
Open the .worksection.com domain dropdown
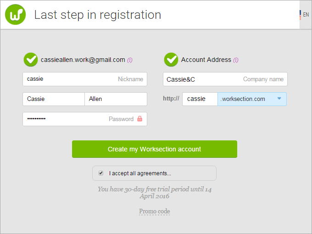252,99
